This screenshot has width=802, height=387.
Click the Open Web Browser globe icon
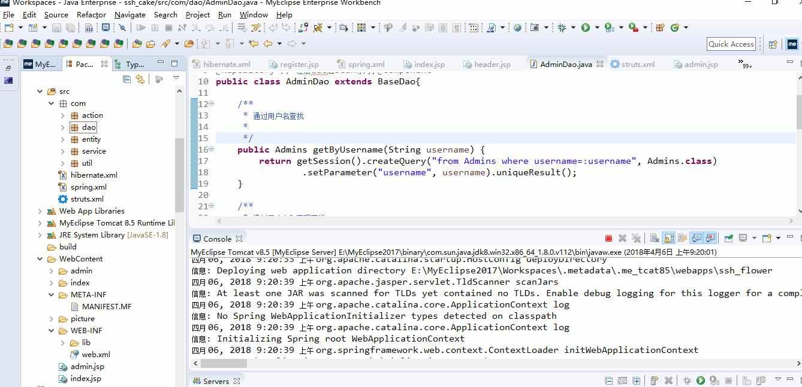(x=517, y=28)
